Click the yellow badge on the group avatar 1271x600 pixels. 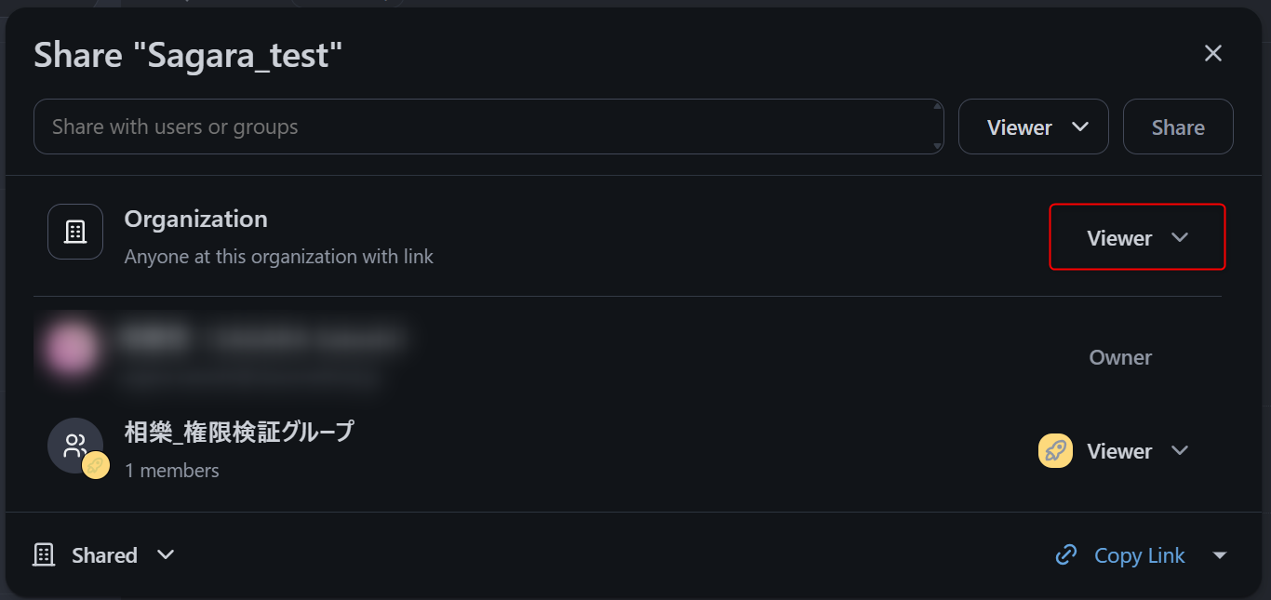click(96, 466)
